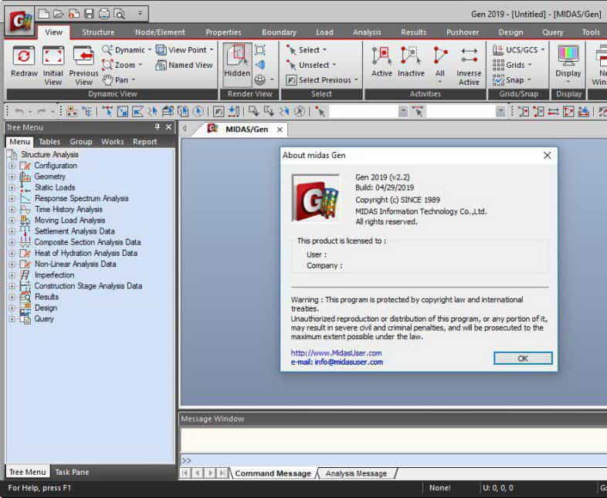Open the Unselect dropdown
Image resolution: width=607 pixels, height=498 pixels.
coord(334,65)
